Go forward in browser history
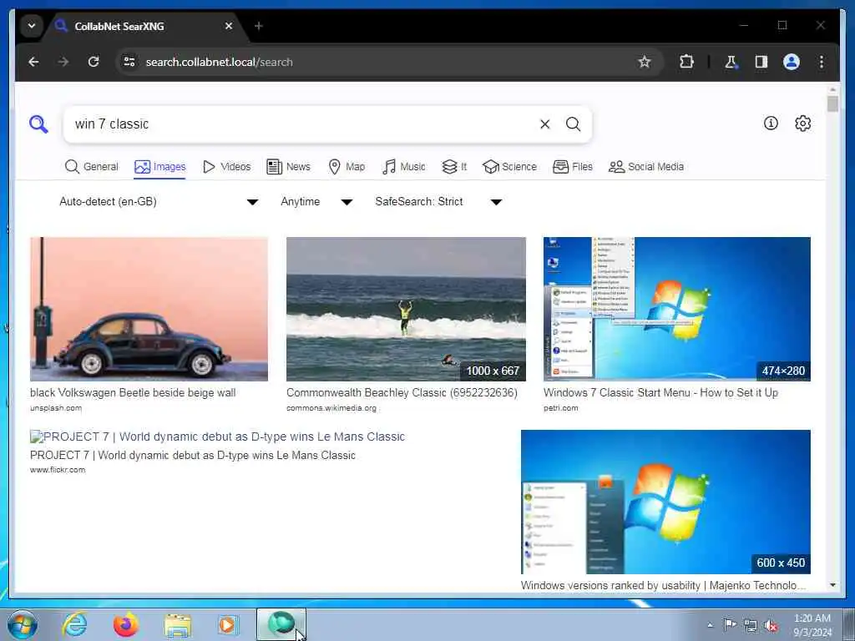855x641 pixels. 63,62
